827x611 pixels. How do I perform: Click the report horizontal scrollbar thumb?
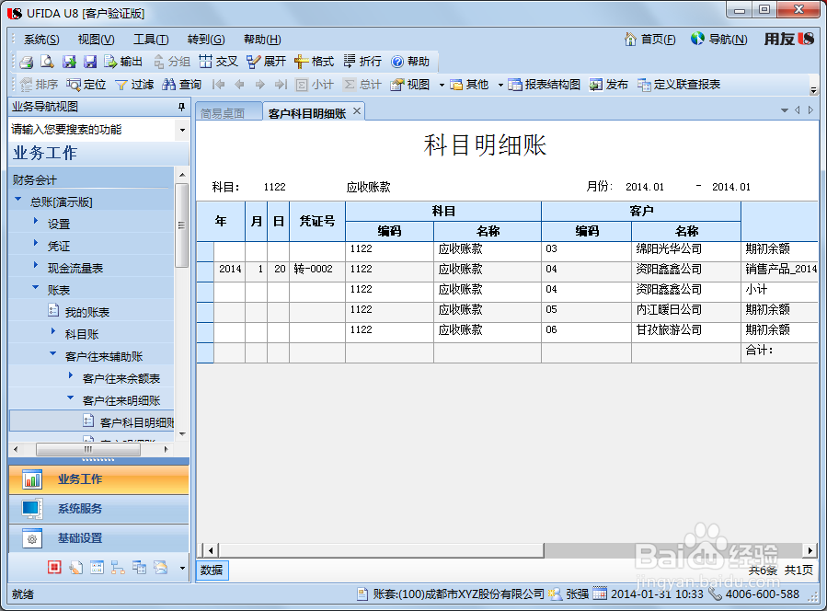381,551
